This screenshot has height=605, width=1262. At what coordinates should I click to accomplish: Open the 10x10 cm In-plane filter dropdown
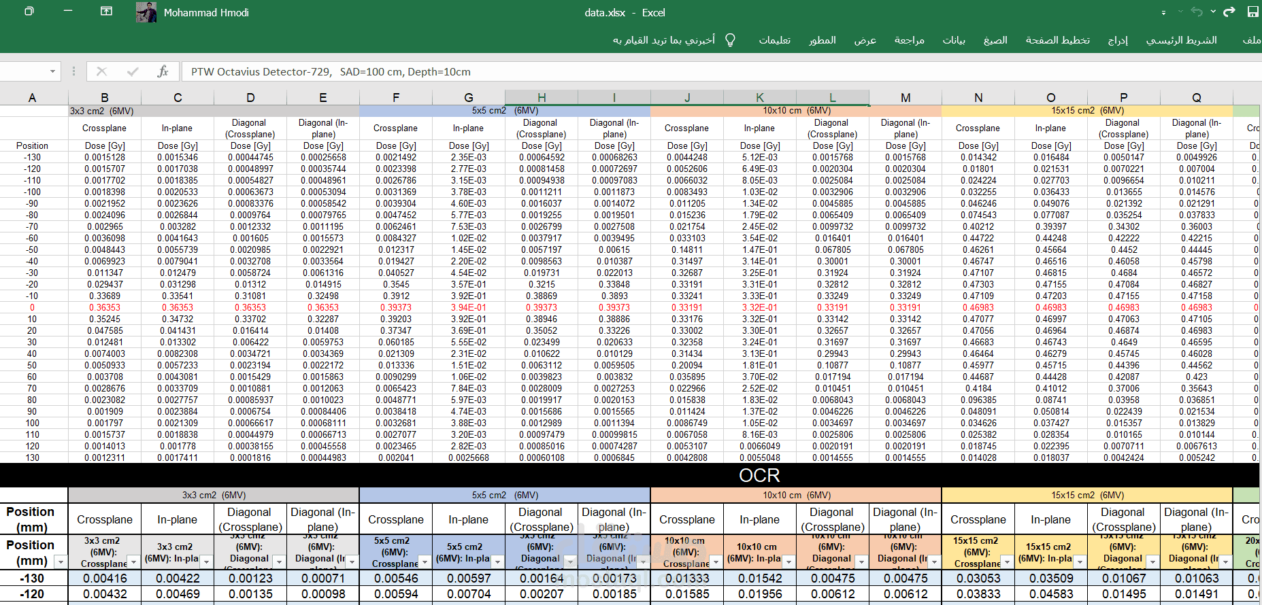click(x=788, y=561)
